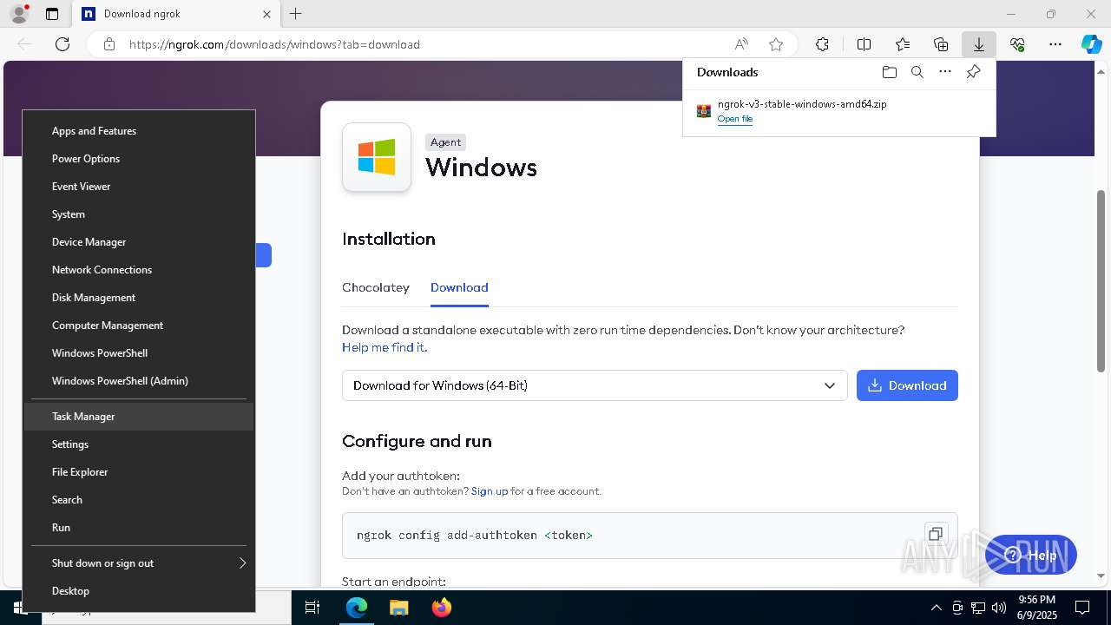Viewport: 1111px width, 625px height.
Task: Open the Sign up link
Action: coord(490,491)
